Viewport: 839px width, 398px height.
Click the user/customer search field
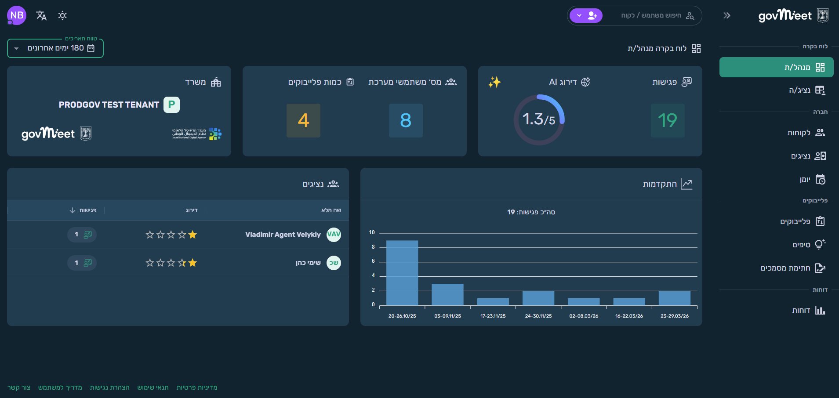click(651, 16)
